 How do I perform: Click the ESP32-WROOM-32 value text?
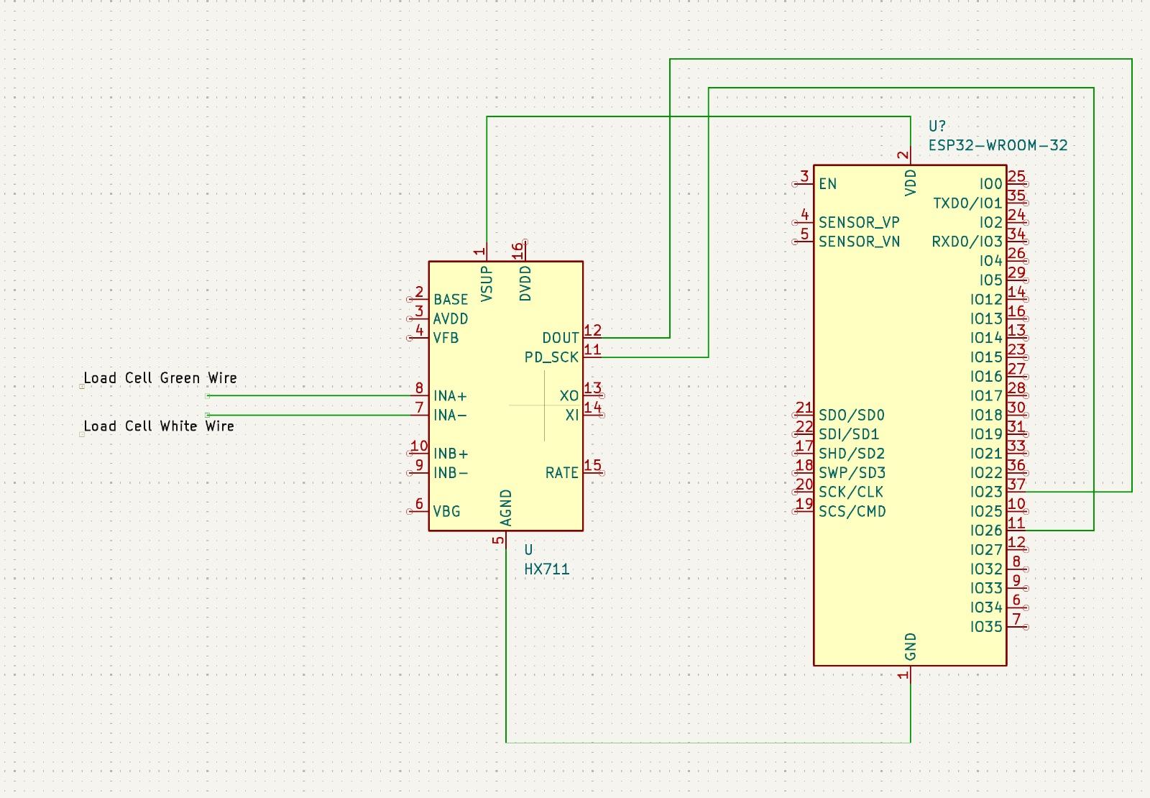pos(998,145)
